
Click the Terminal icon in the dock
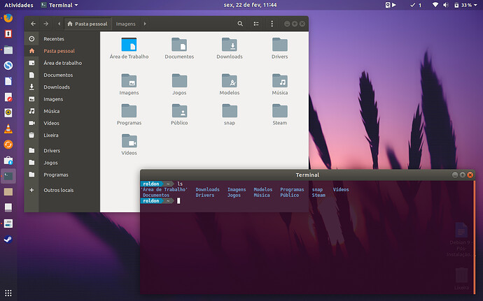tap(8, 176)
